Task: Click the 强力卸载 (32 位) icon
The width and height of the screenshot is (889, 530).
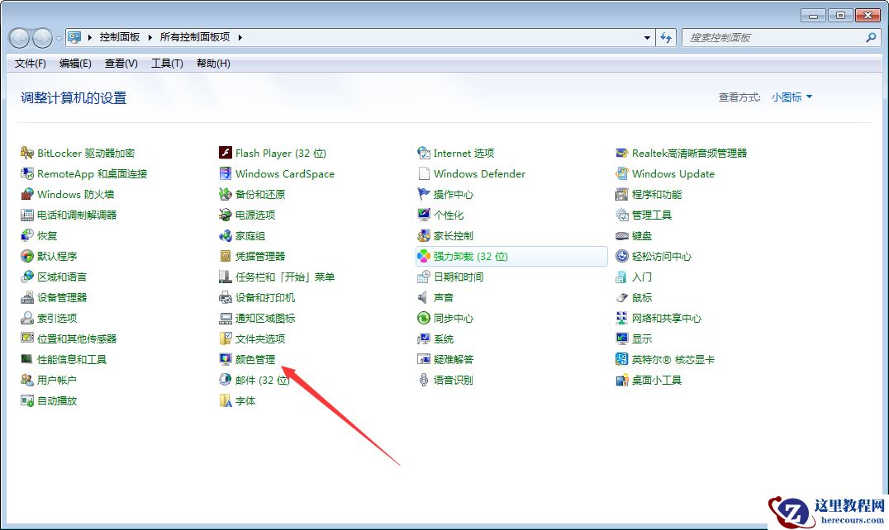Action: pyautogui.click(x=424, y=257)
